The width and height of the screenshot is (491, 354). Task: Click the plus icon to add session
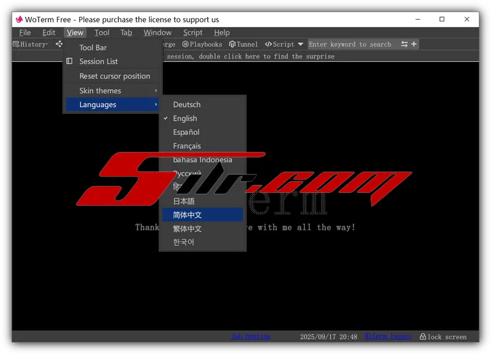(x=414, y=44)
